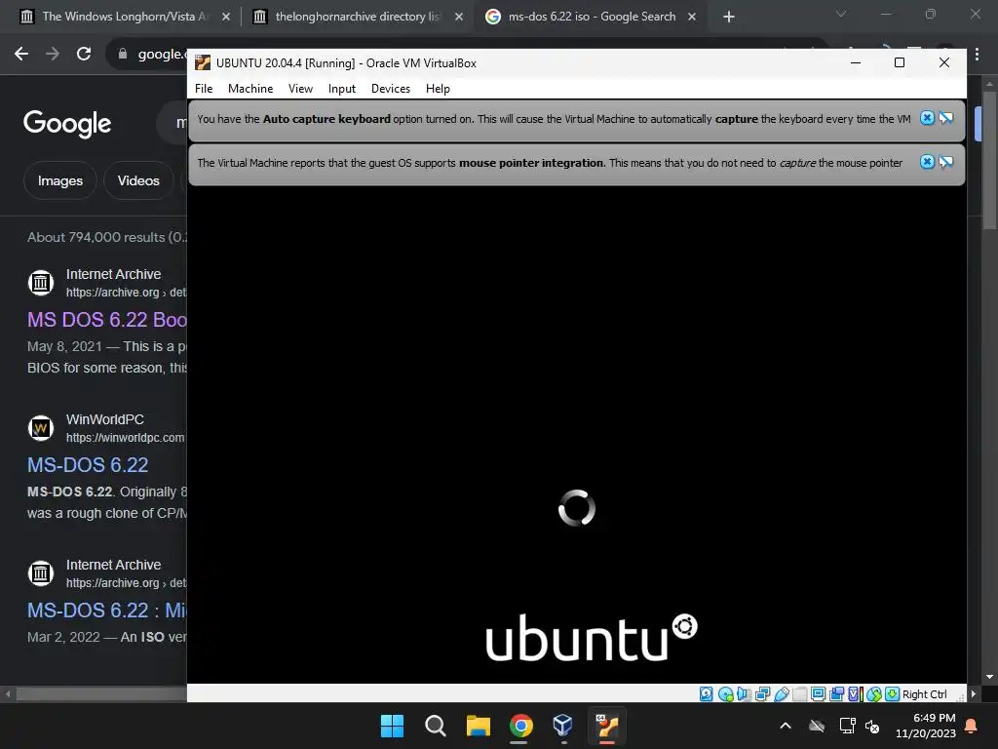998x749 pixels.
Task: Switch to The Windows Longhorn/Vista Chrome tab
Action: (125, 17)
